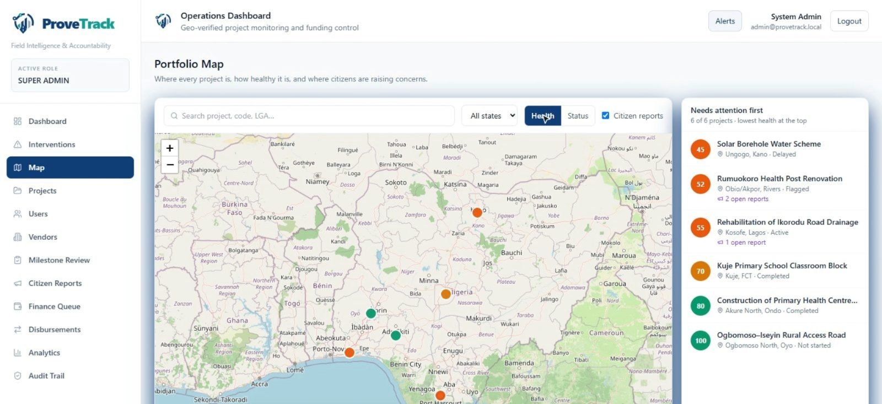The height and width of the screenshot is (404, 882).
Task: Click health score 52 badge
Action: pyautogui.click(x=701, y=184)
